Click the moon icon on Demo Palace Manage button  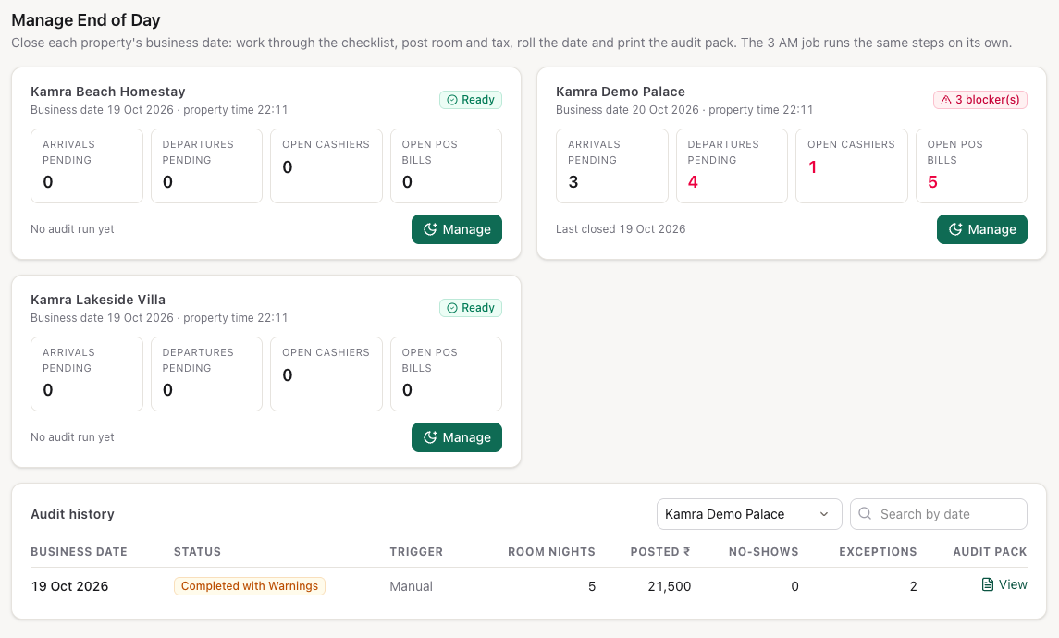click(x=955, y=229)
